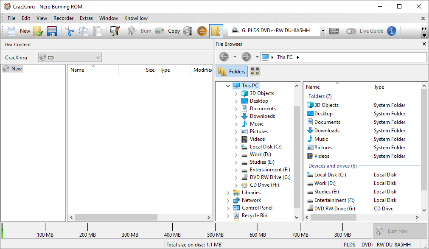Open the disc info icon
429x249 pixels.
point(188,31)
